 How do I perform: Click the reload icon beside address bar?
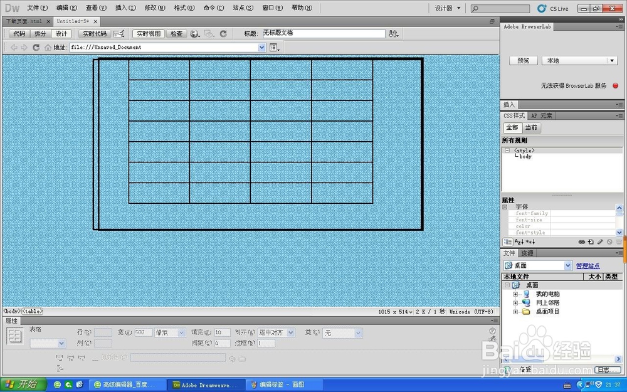[x=36, y=47]
